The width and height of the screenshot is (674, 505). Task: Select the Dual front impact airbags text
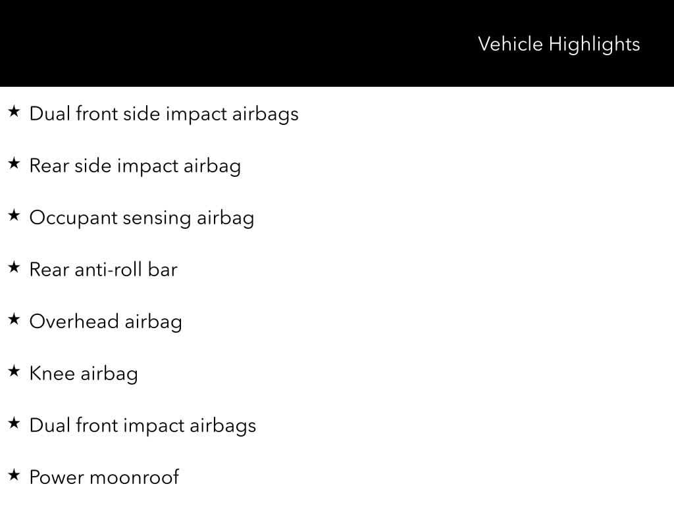[142, 425]
